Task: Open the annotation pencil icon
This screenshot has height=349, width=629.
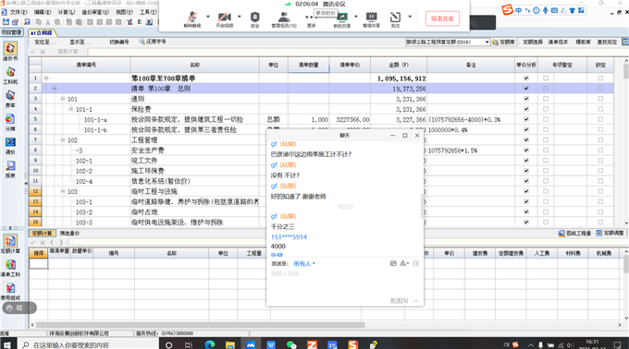Action: tap(395, 18)
